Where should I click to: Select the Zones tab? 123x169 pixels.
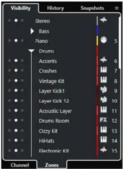coord(52,165)
